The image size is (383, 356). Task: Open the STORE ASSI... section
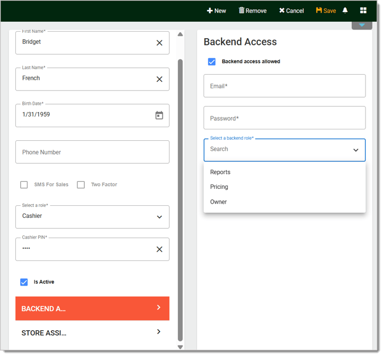click(92, 333)
